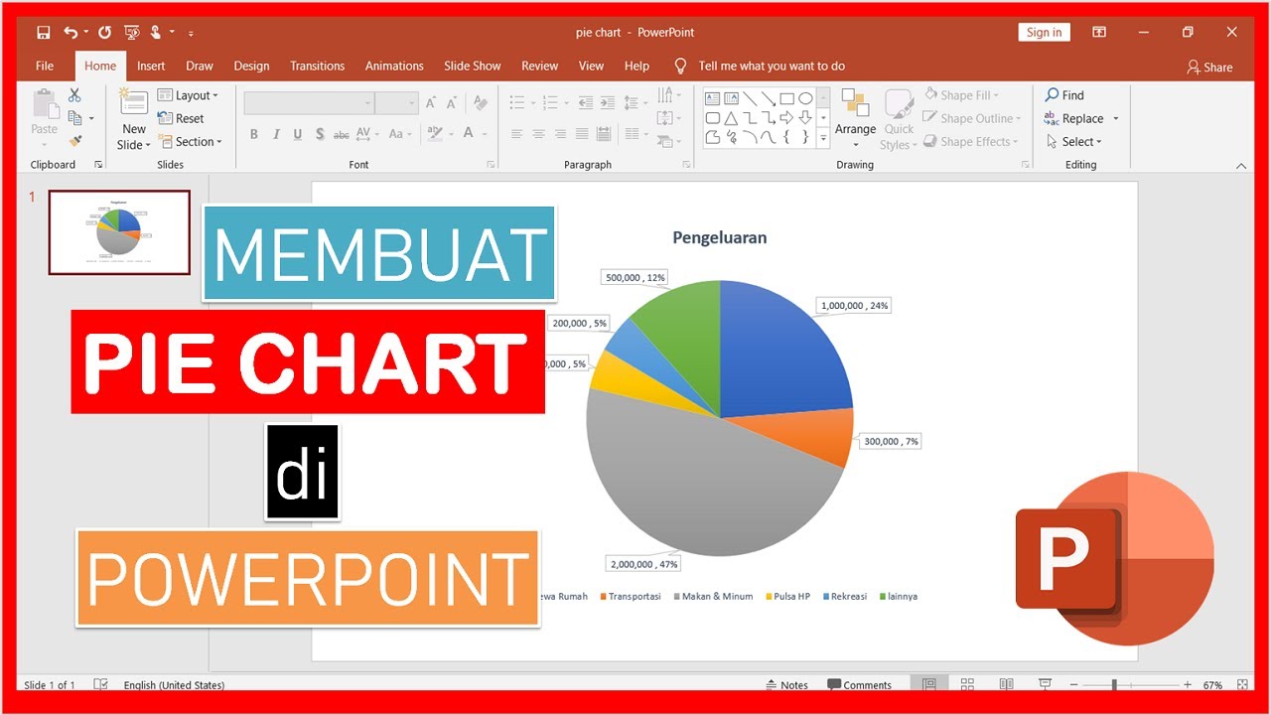Select the Text Box shape icon
Image resolution: width=1271 pixels, height=715 pixels.
point(713,98)
